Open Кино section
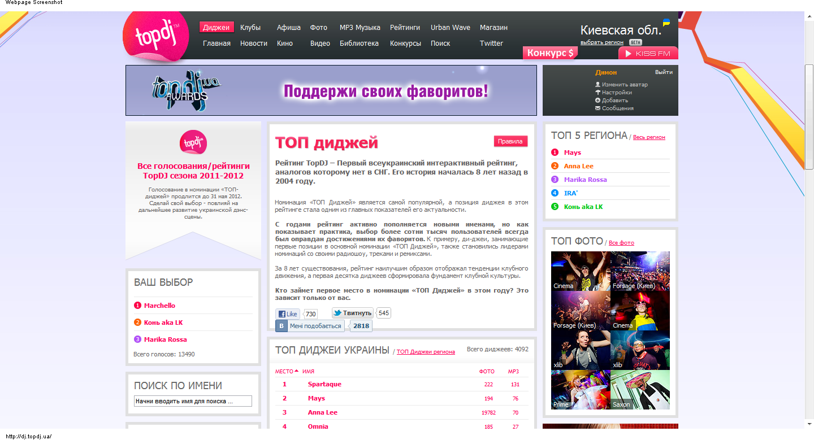 tap(285, 43)
